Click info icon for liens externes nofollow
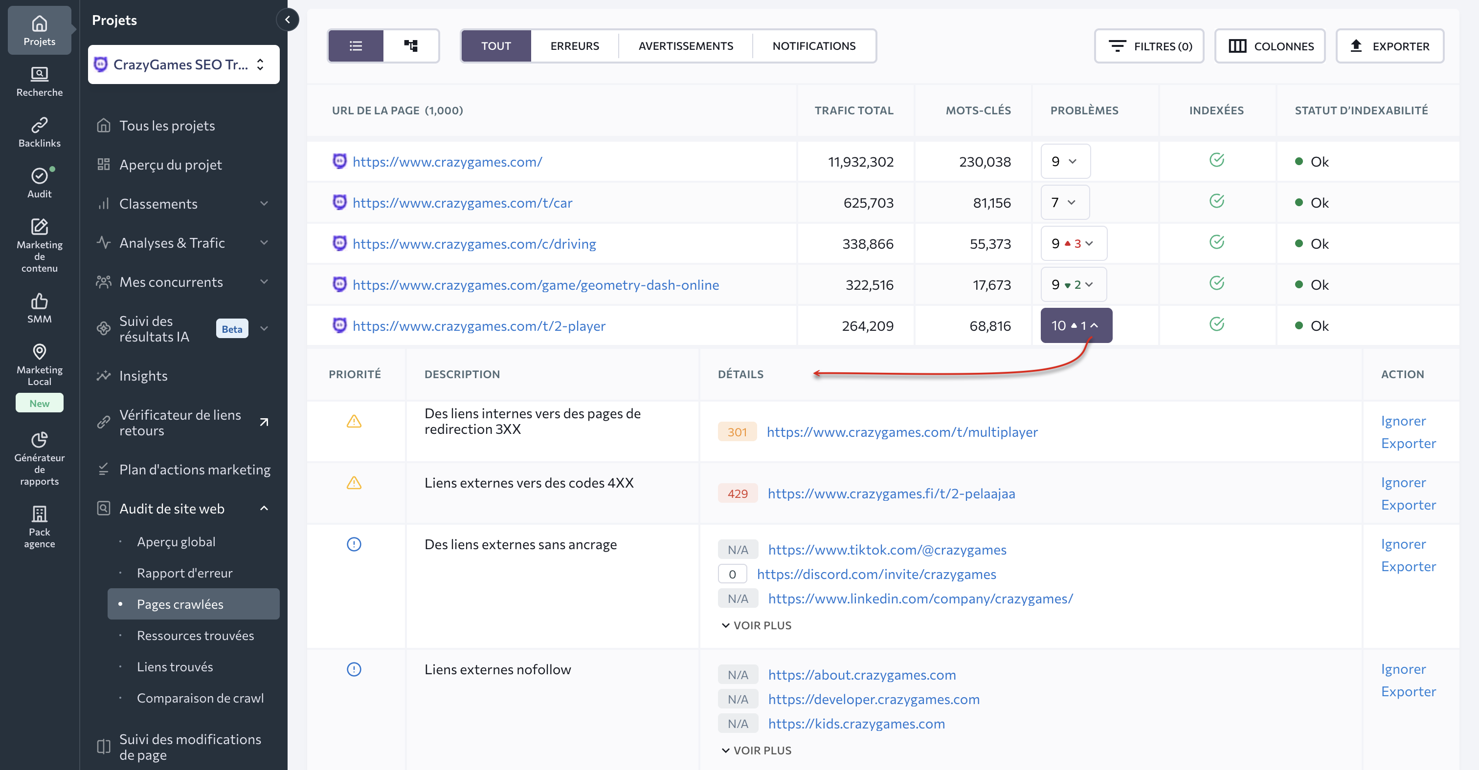Screen dimensions: 1479x770 coord(354,669)
